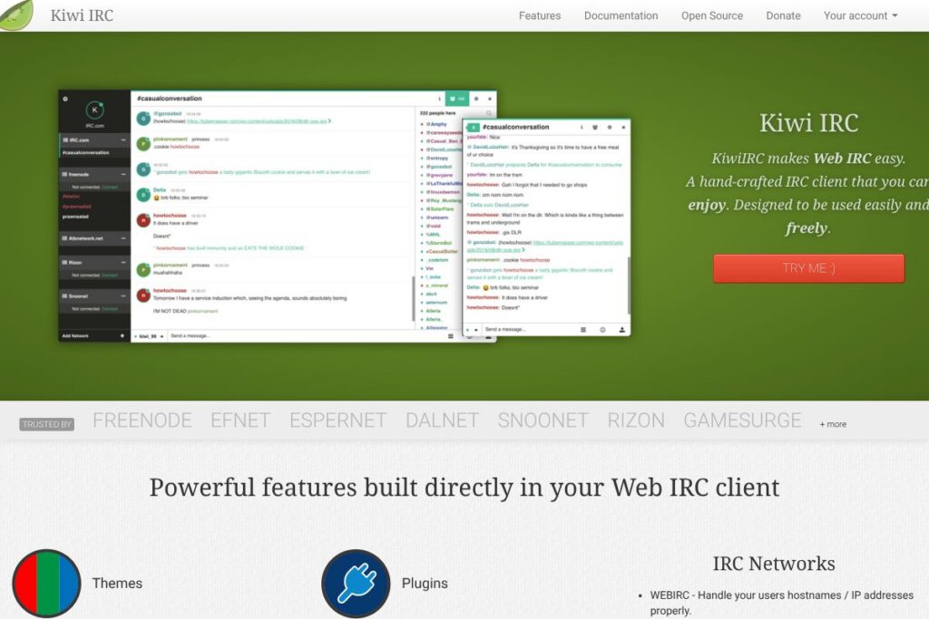
Task: Click RIZON network name
Action: pos(636,421)
